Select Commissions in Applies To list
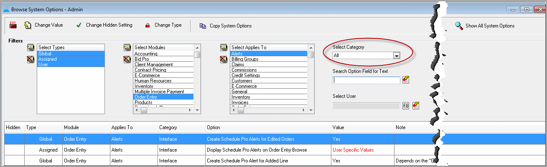Screen dimensions: 547x167 [x=269, y=70]
